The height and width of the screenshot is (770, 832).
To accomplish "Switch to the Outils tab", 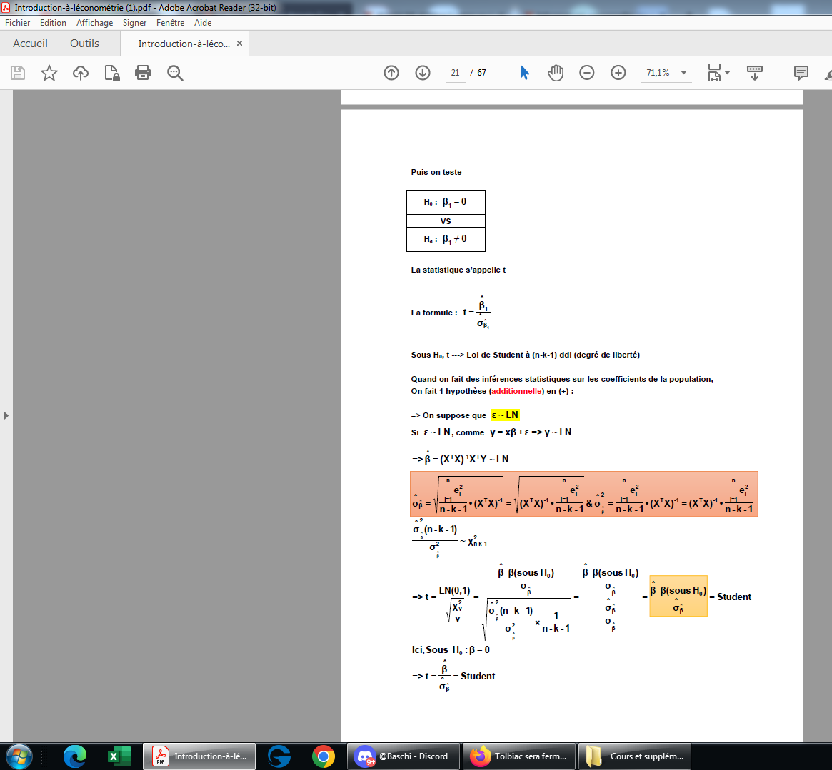I will pyautogui.click(x=84, y=44).
